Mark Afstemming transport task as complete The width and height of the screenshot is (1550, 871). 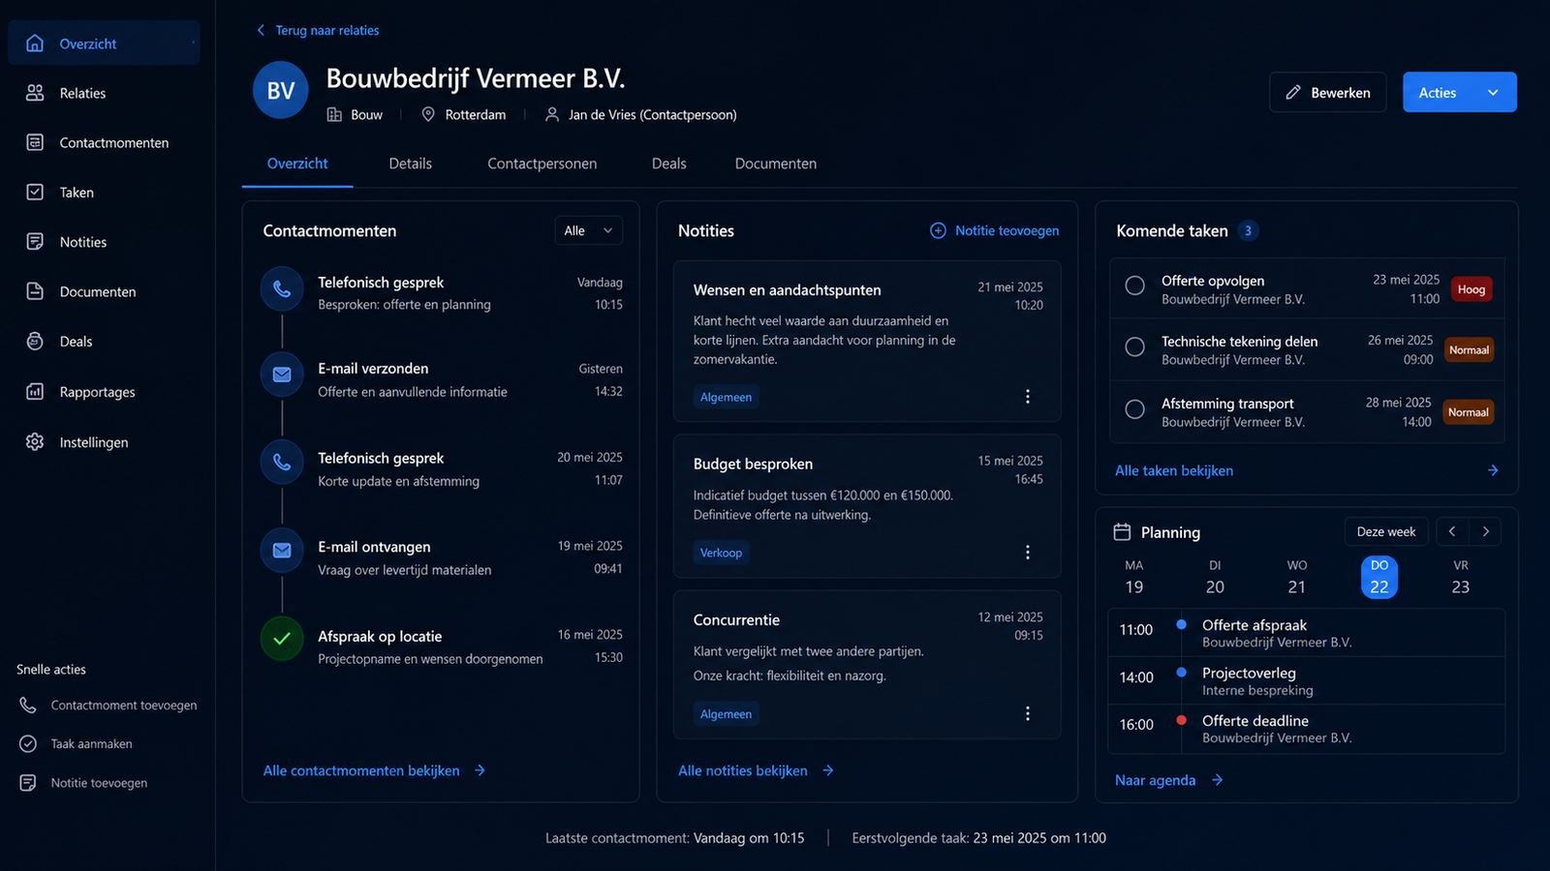tap(1134, 408)
